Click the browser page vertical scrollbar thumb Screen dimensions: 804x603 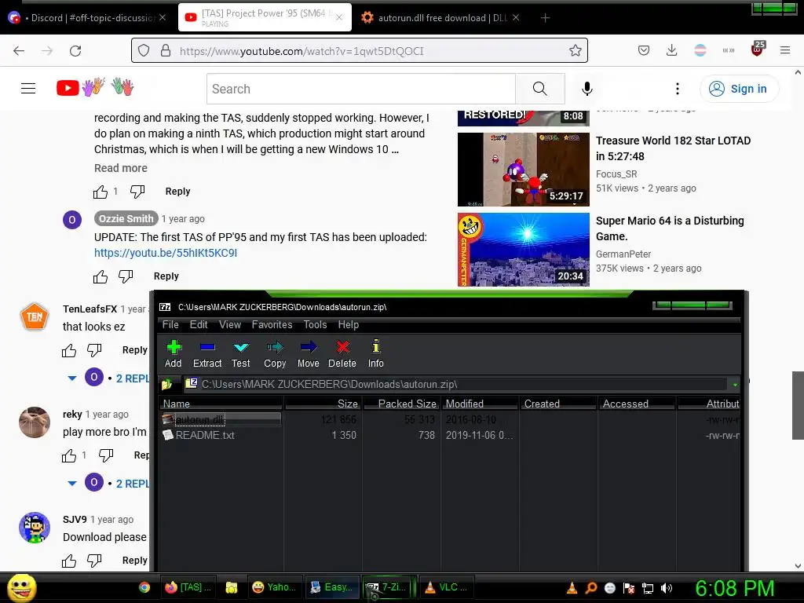coord(798,405)
